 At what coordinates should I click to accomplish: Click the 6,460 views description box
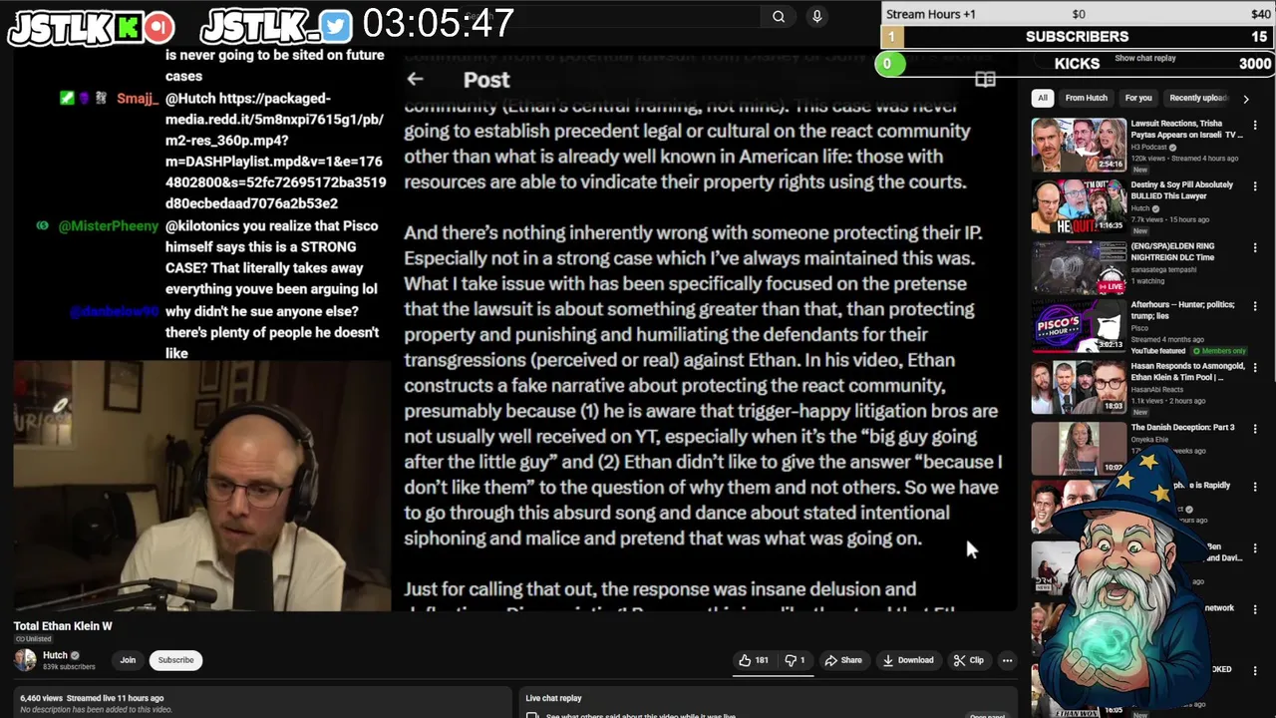tap(261, 702)
